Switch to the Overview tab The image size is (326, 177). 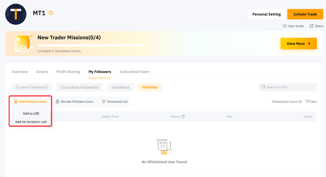19,72
